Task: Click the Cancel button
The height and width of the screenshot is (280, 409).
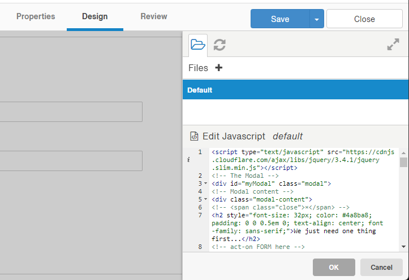Action: 381,267
